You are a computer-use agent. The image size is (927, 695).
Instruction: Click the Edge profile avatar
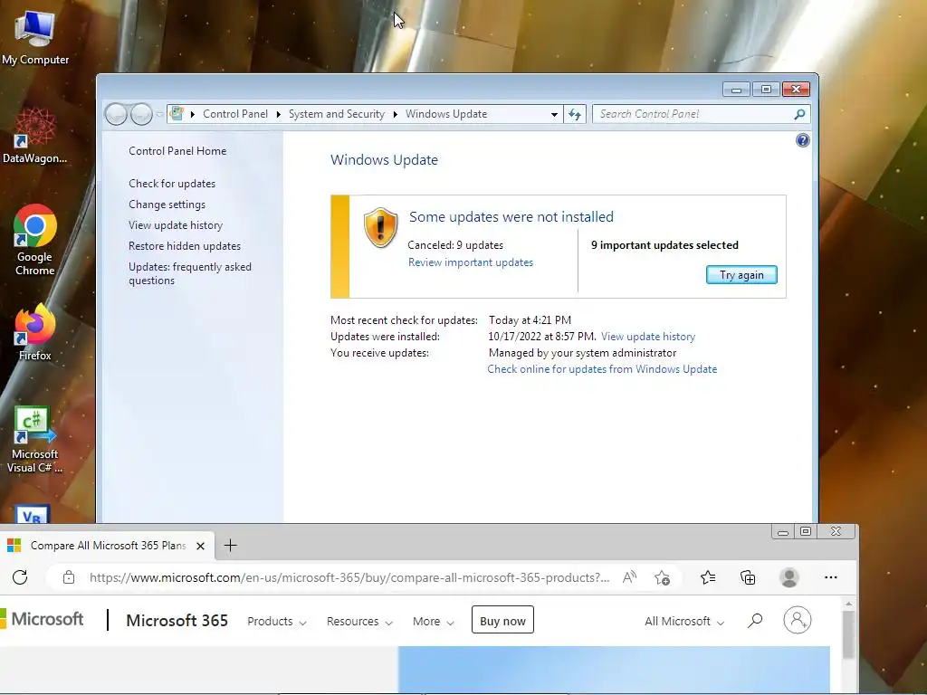pos(789,577)
